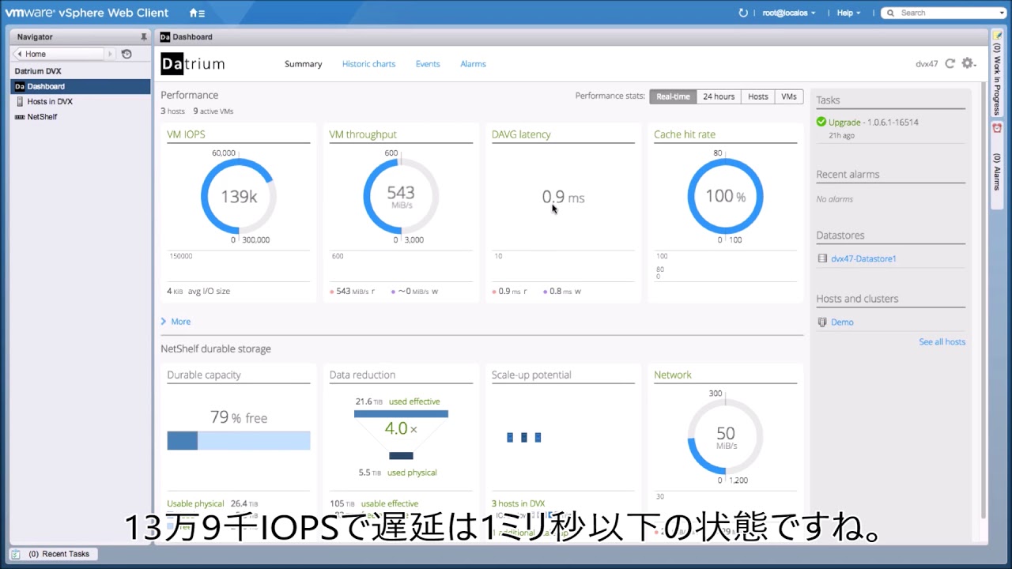Select Real-time performance stats
The height and width of the screenshot is (569, 1012).
point(673,96)
